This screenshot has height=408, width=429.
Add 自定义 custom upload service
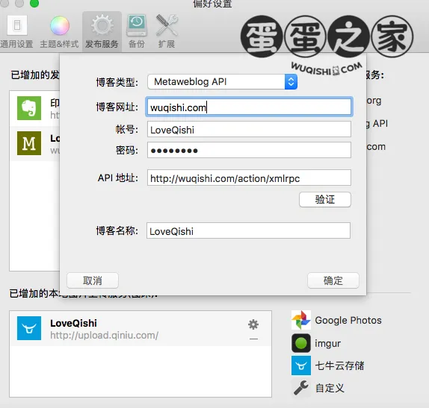330,388
